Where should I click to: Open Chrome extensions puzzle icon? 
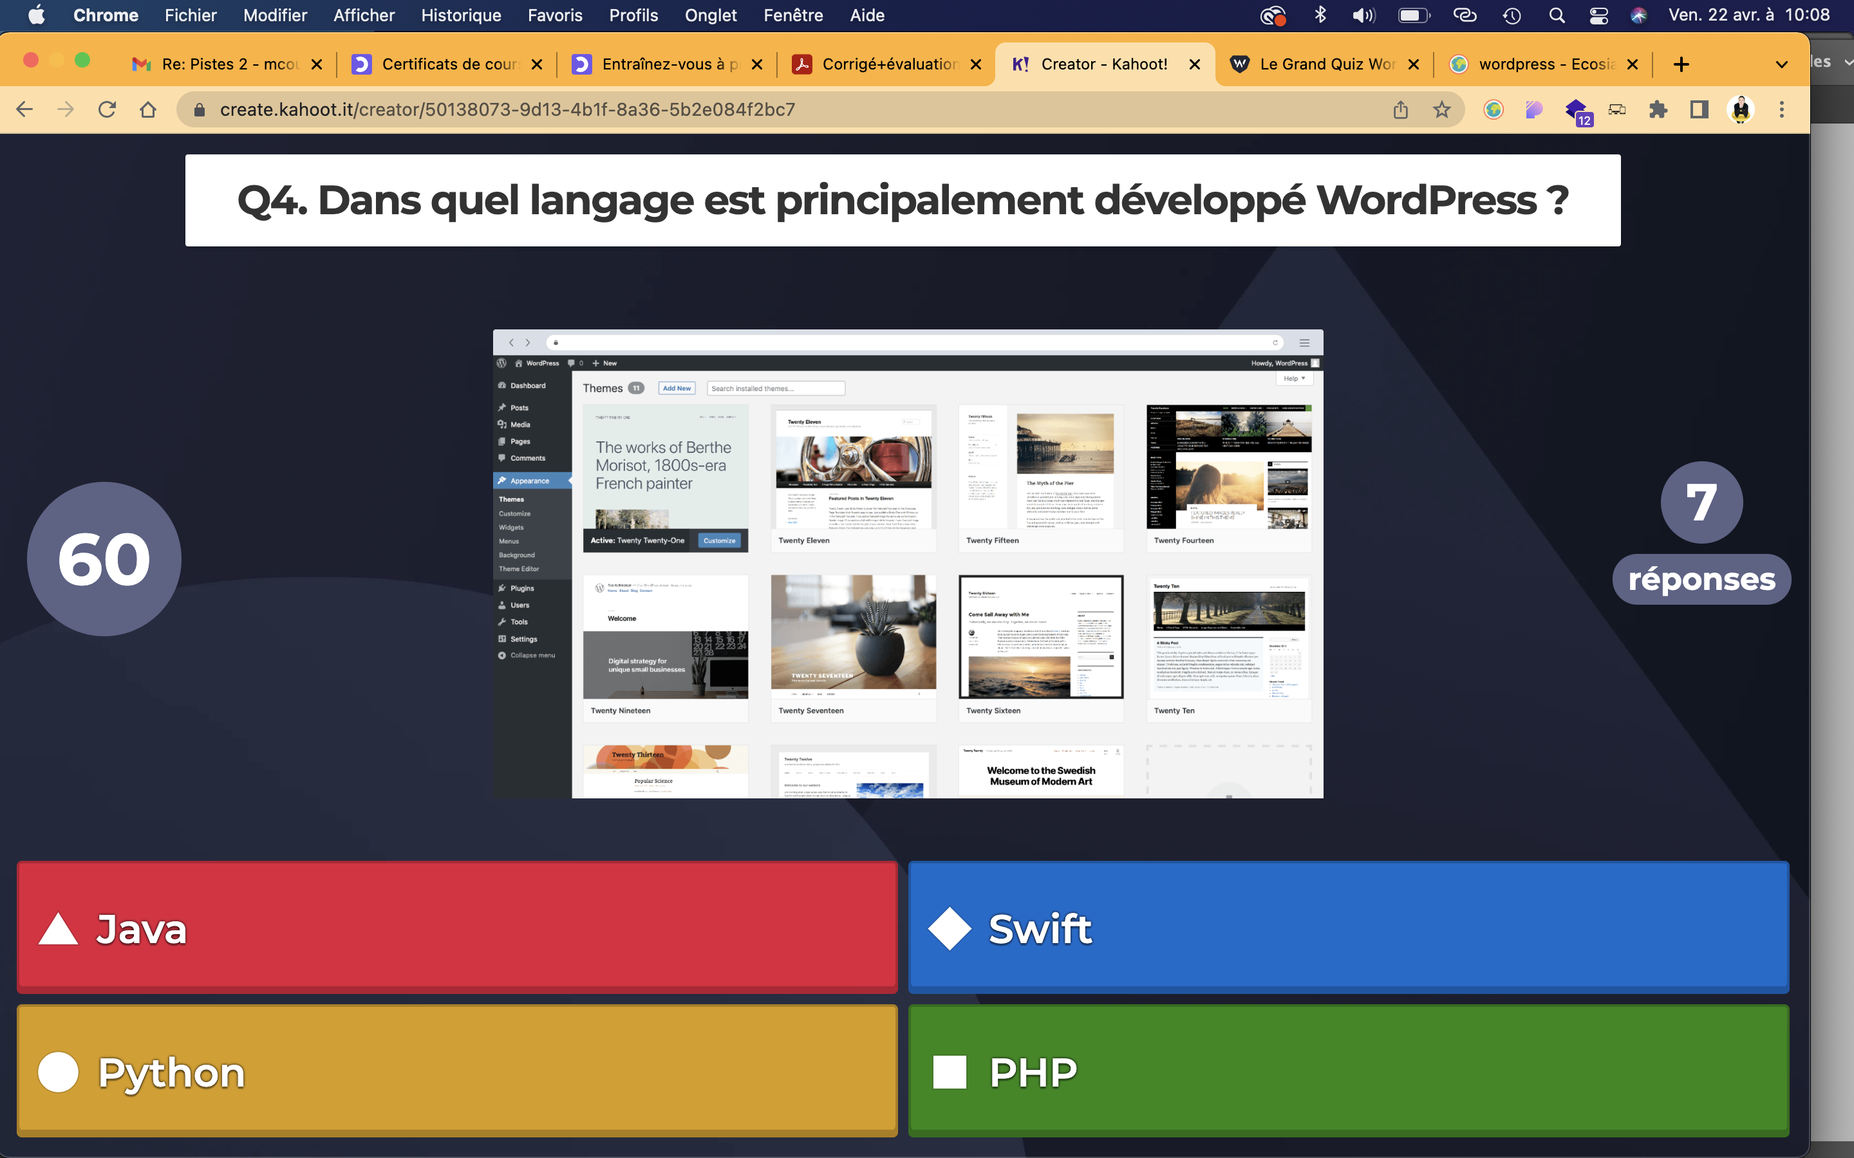tap(1658, 109)
